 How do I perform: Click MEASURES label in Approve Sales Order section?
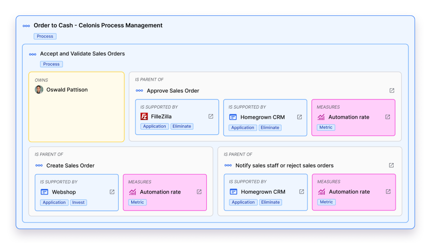pyautogui.click(x=328, y=107)
